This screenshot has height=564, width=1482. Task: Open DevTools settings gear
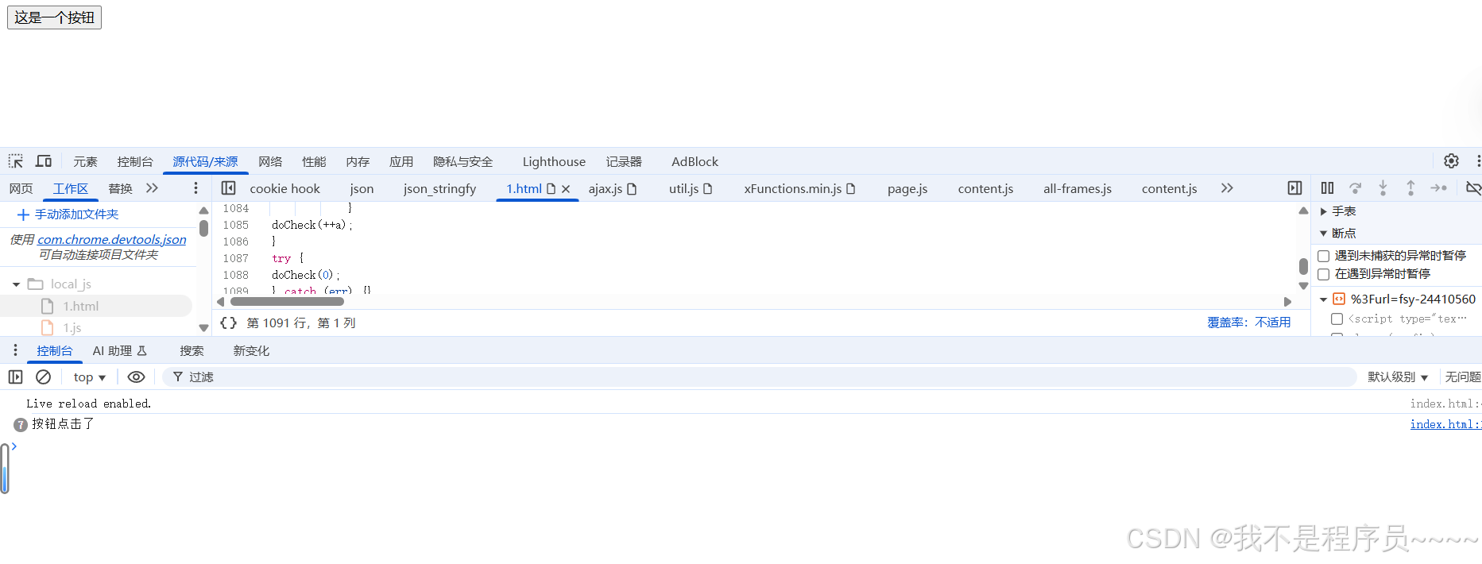coord(1451,161)
